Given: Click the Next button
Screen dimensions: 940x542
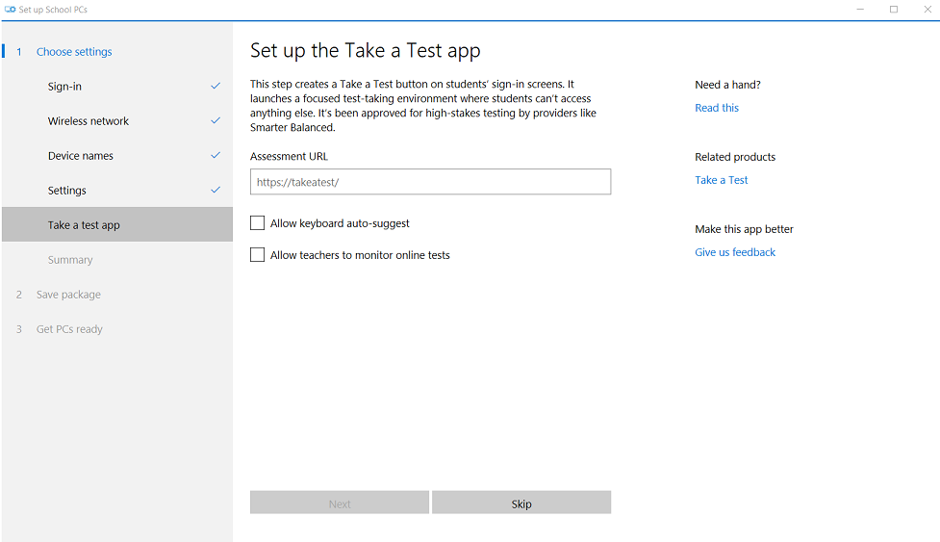Looking at the screenshot, I should pyautogui.click(x=340, y=503).
